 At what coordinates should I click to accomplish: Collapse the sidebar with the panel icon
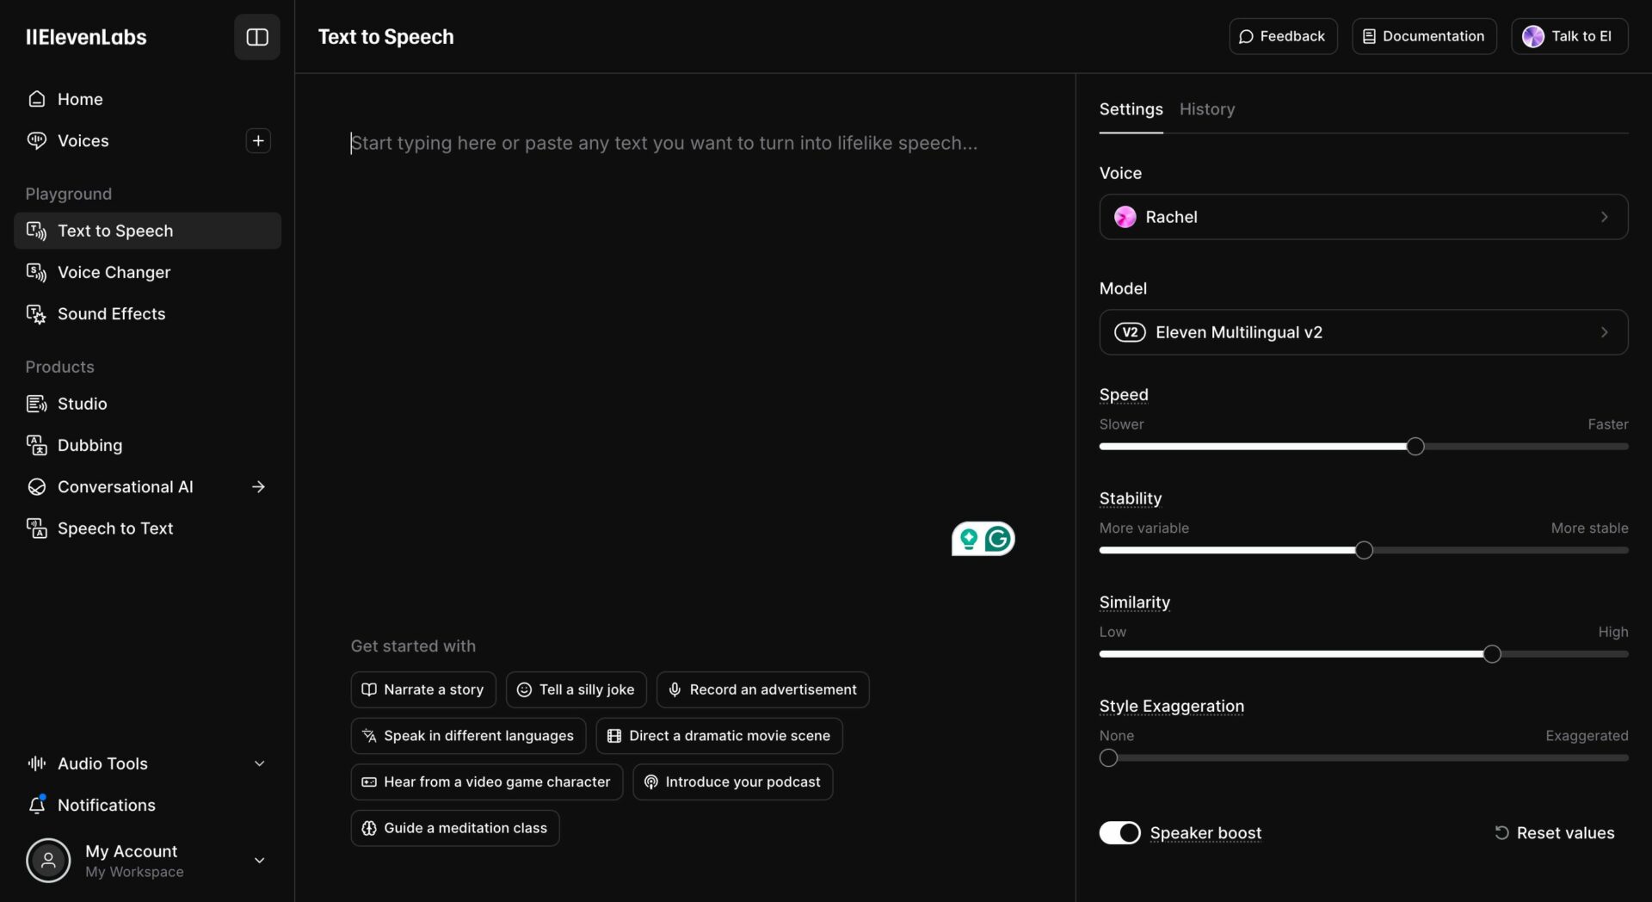[257, 37]
